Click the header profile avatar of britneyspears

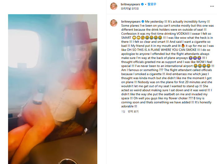click(113, 6)
